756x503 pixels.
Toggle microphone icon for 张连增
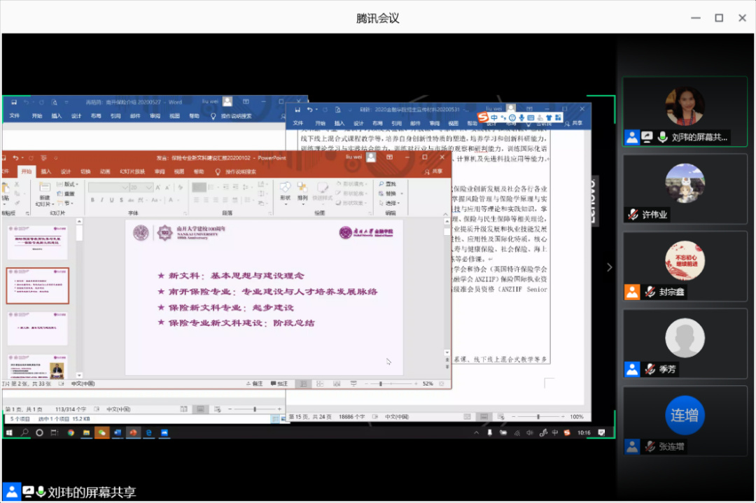tap(650, 446)
